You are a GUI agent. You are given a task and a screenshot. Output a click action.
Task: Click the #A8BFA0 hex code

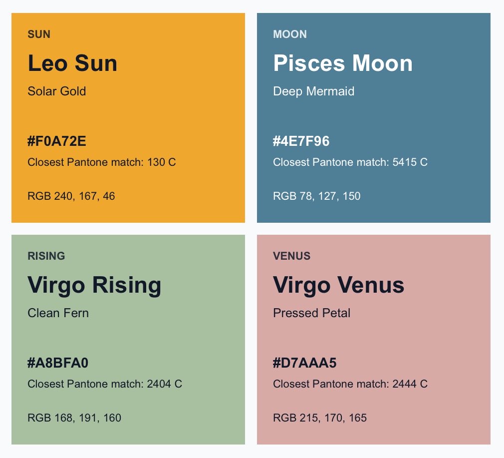pyautogui.click(x=58, y=363)
